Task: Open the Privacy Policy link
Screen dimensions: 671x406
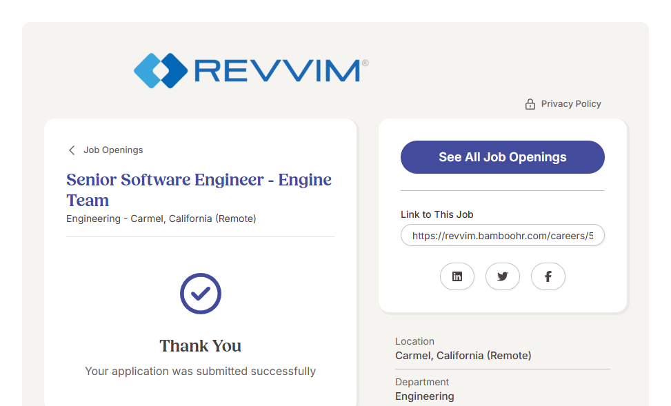Action: click(571, 104)
